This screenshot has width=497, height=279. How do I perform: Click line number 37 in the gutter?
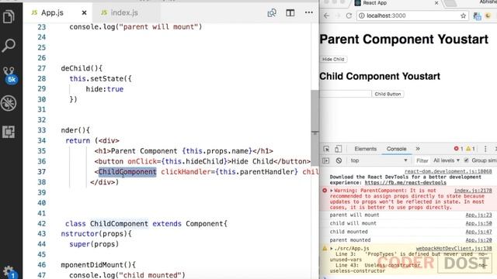42,172
